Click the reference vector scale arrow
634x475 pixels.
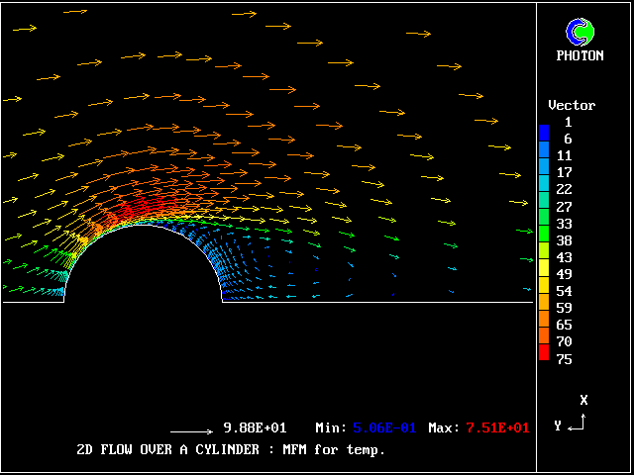click(192, 431)
